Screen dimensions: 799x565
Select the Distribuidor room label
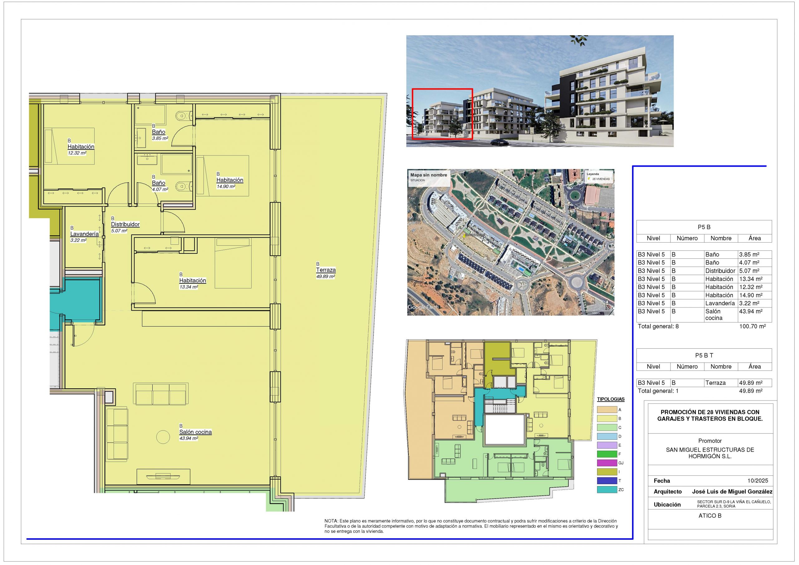(x=125, y=224)
